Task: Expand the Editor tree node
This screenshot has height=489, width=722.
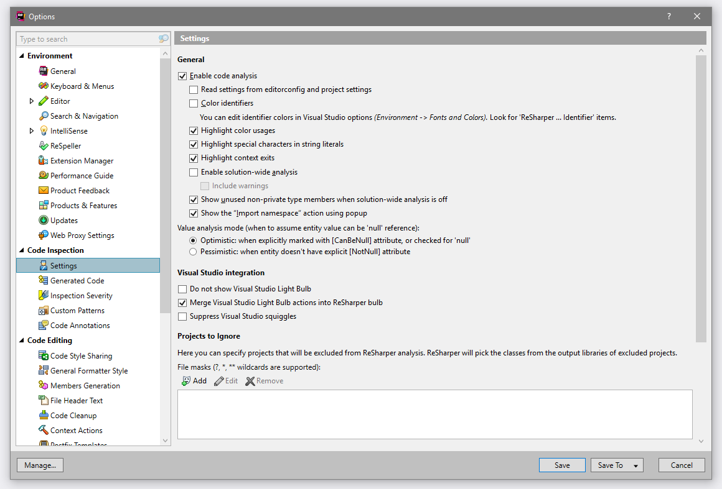Action: point(31,101)
